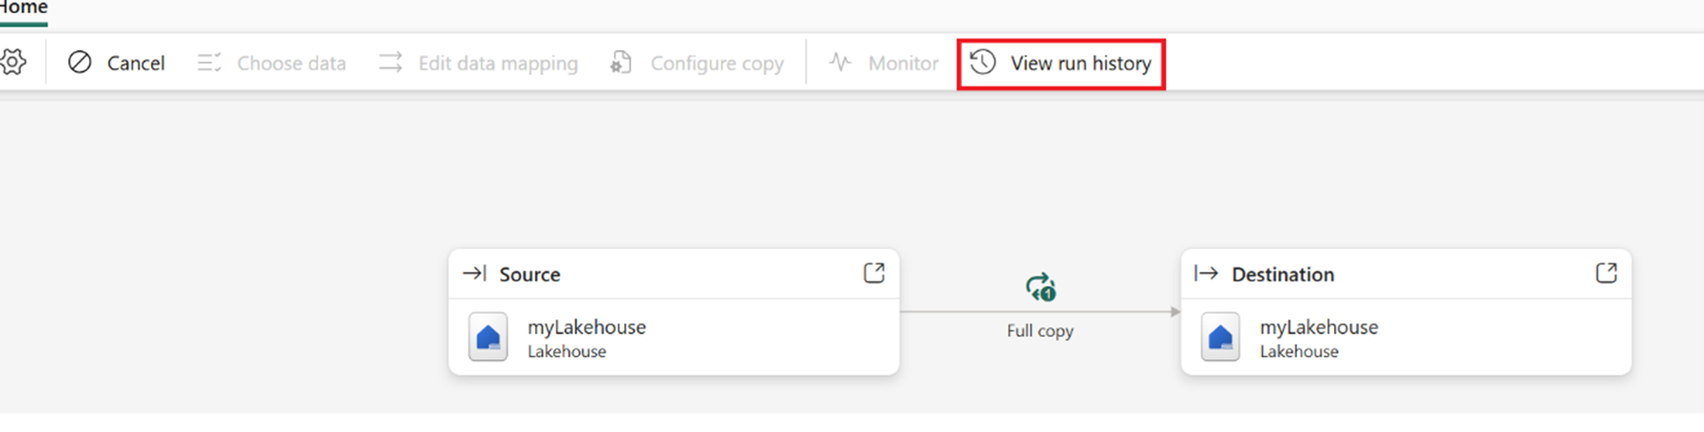This screenshot has height=432, width=1704.
Task: Open the Monitor view
Action: (x=902, y=63)
